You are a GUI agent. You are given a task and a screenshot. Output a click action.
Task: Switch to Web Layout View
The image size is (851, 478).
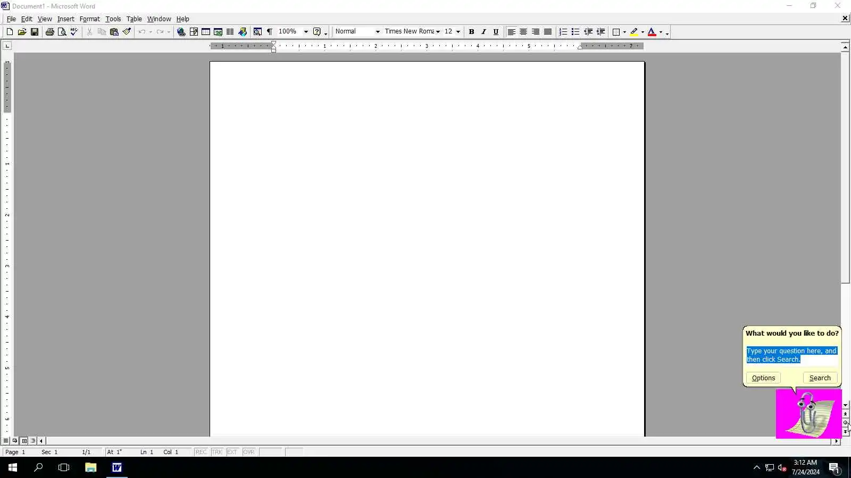tap(15, 441)
